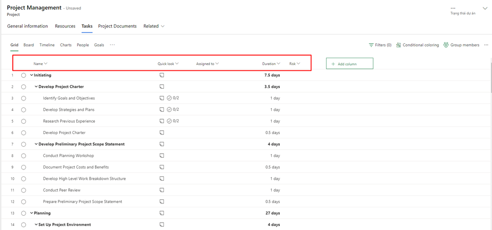492x230 pixels.
Task: Switch to People view
Action: click(83, 45)
